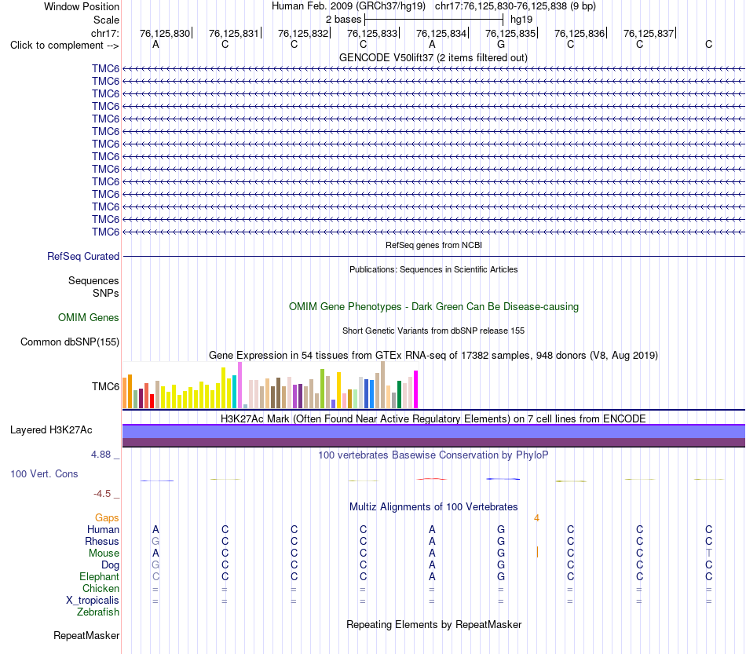This screenshot has width=746, height=654.
Task: Click the Chicken species label
Action: 101,588
